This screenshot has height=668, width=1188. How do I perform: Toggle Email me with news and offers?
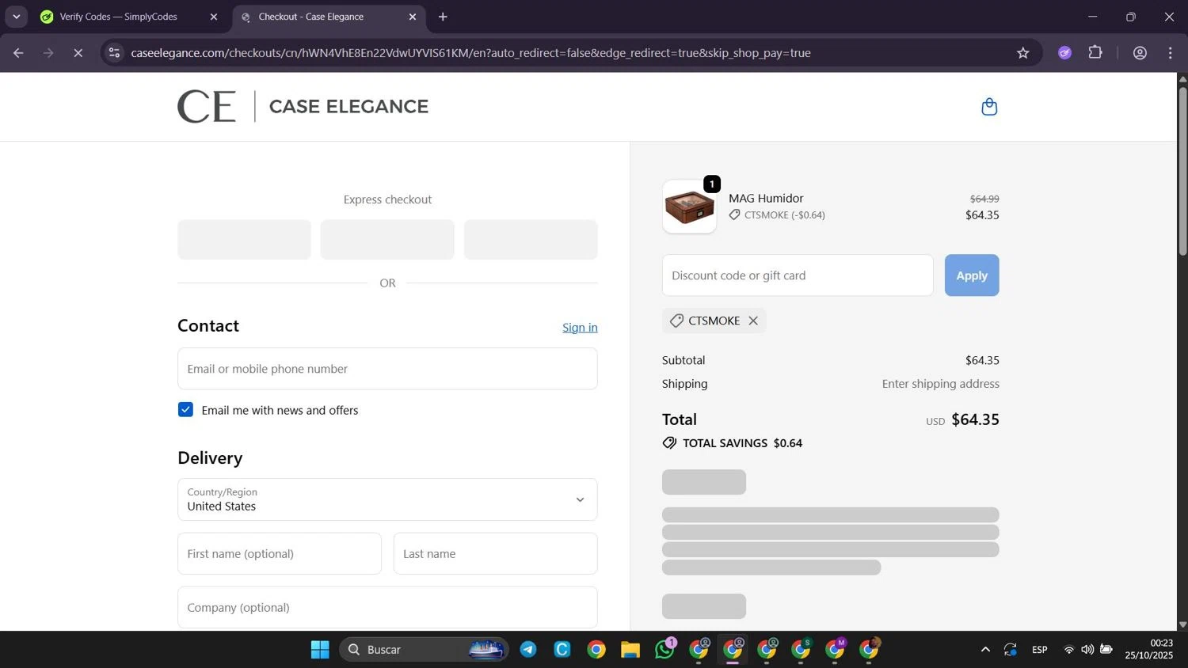point(185,410)
